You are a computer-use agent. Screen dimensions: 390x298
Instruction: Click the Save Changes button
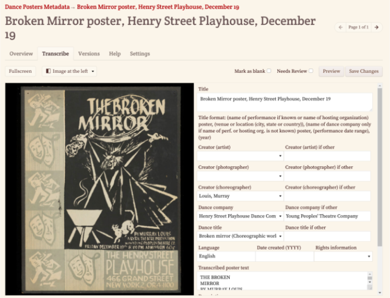[364, 71]
